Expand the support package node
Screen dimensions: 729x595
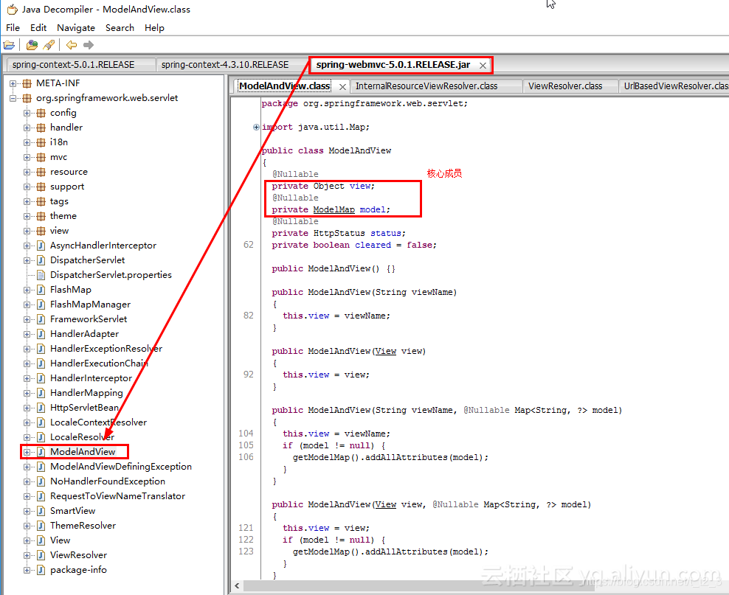[x=27, y=187]
